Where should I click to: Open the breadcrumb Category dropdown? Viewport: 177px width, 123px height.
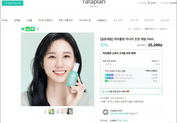tap(137, 29)
